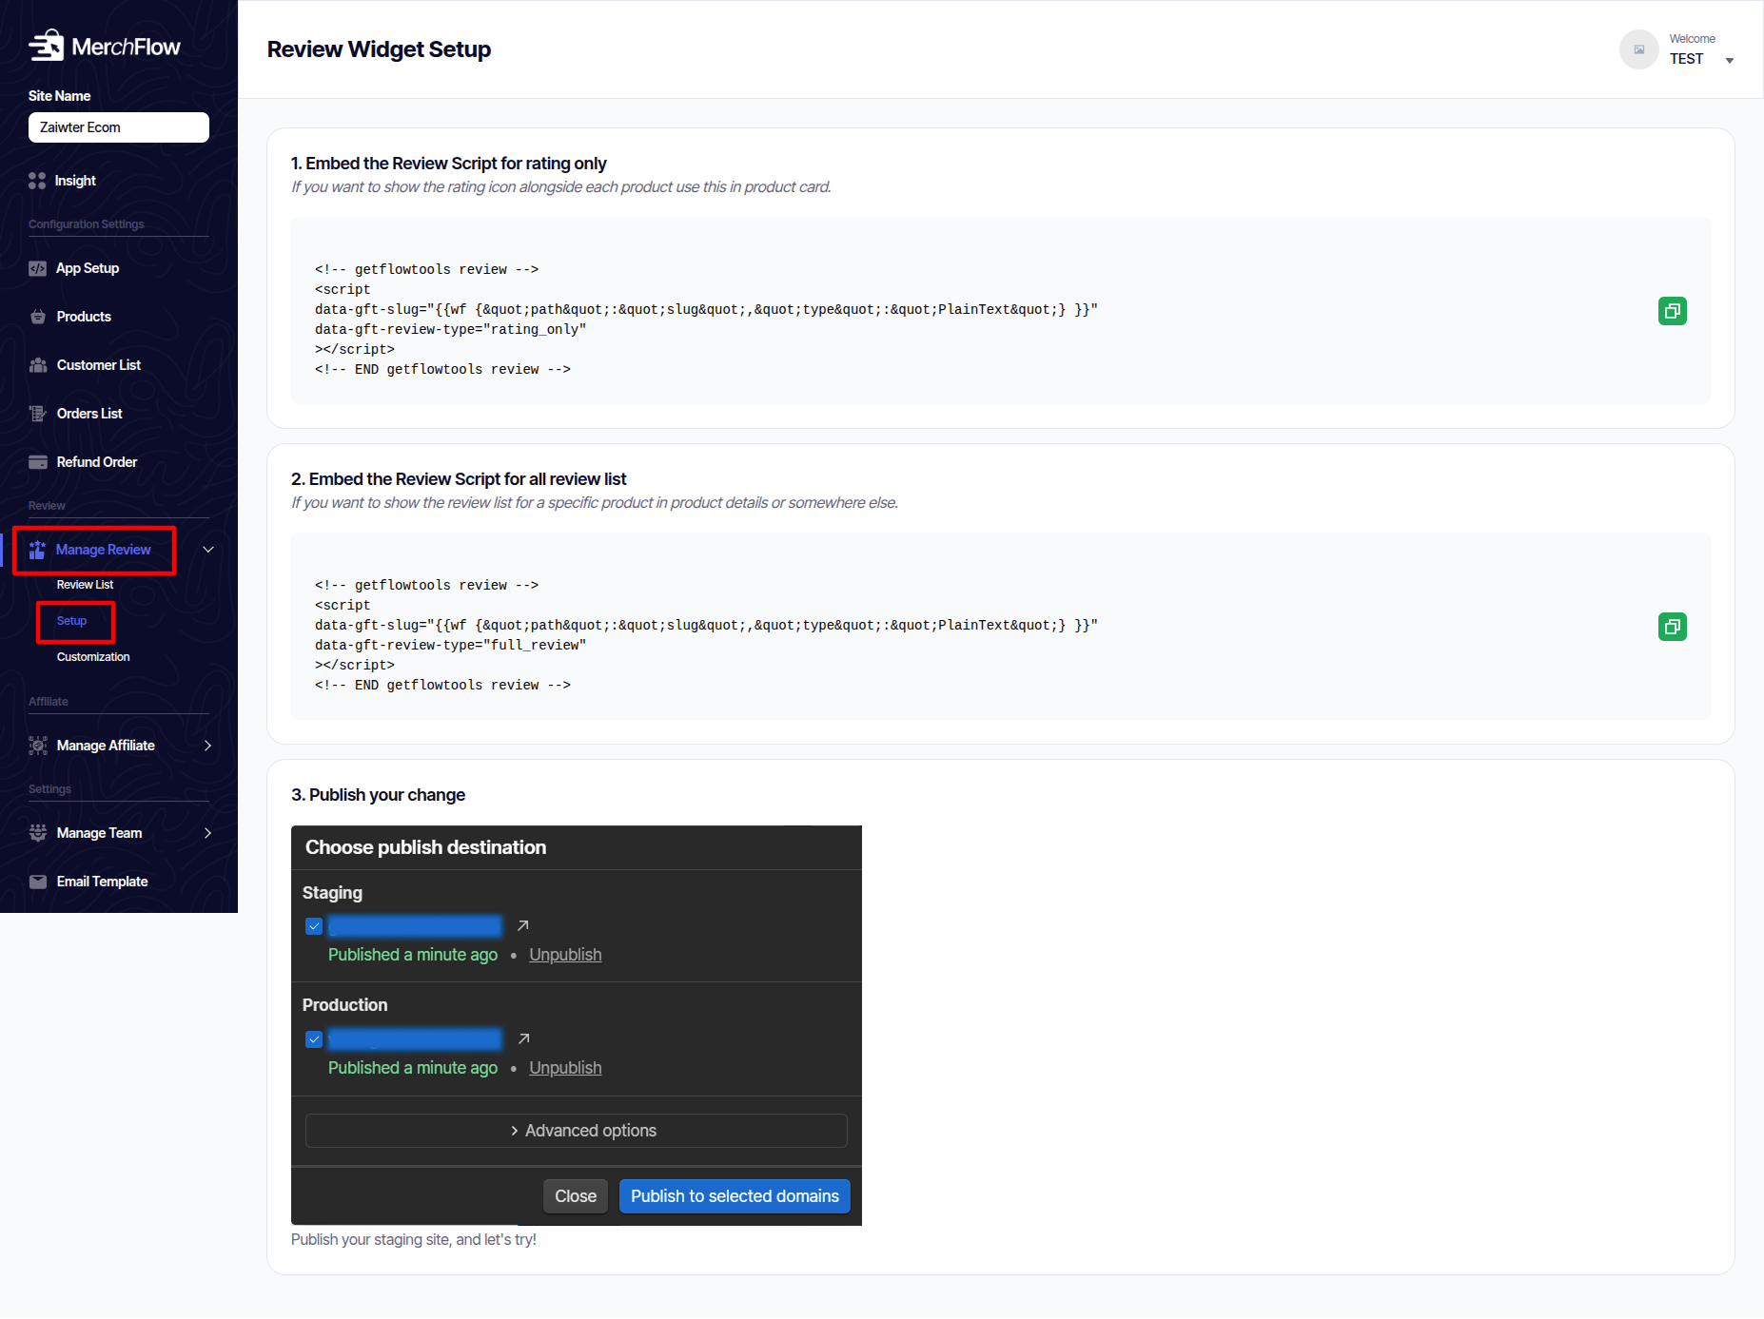The width and height of the screenshot is (1764, 1319).
Task: Copy the rating-only review script
Action: coord(1672,311)
